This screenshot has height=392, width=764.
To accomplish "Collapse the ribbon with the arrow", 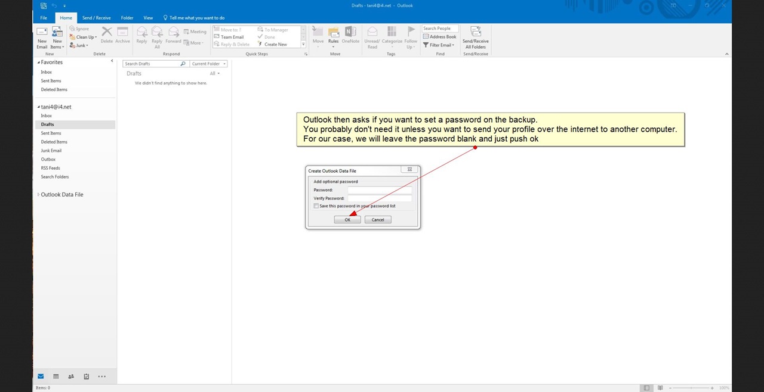I will (x=726, y=54).
